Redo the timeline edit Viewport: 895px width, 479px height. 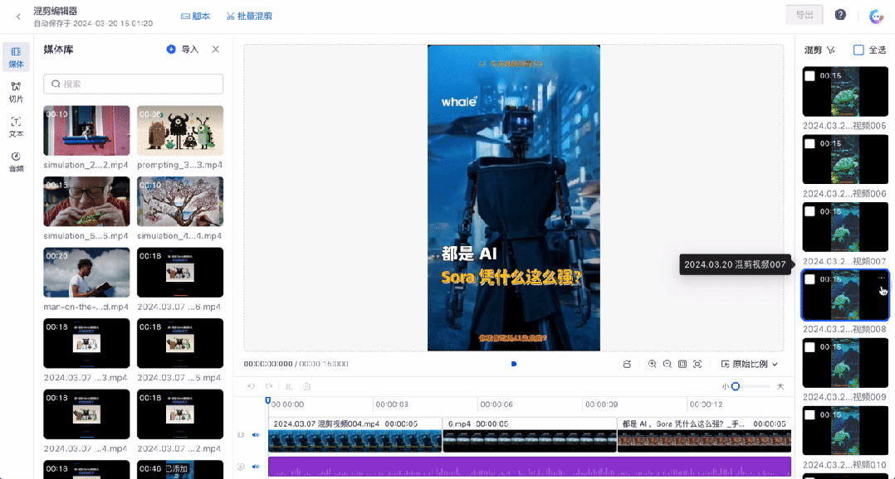[x=269, y=386]
